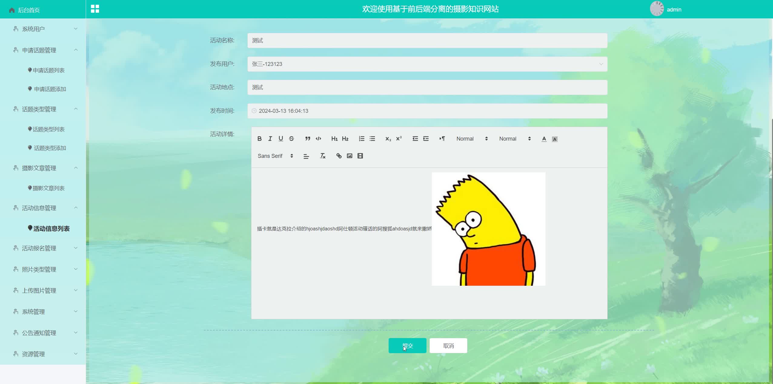Insert an image into editor
The image size is (773, 384).
[x=350, y=156]
